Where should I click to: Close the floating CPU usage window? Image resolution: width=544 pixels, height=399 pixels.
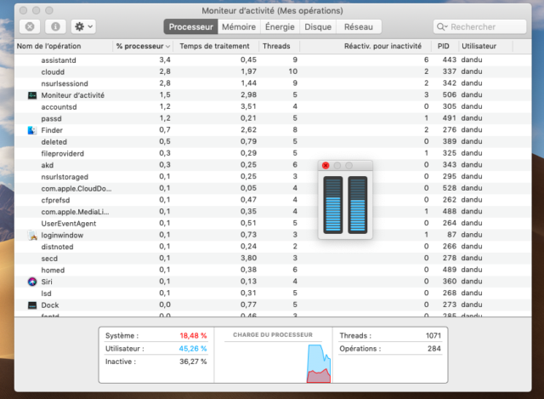coord(326,166)
